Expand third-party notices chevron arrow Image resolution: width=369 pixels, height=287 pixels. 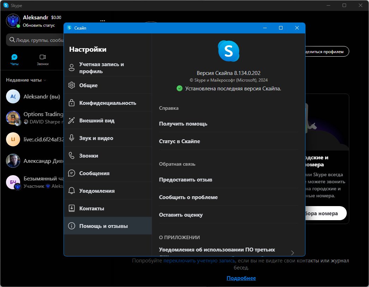pos(292,253)
